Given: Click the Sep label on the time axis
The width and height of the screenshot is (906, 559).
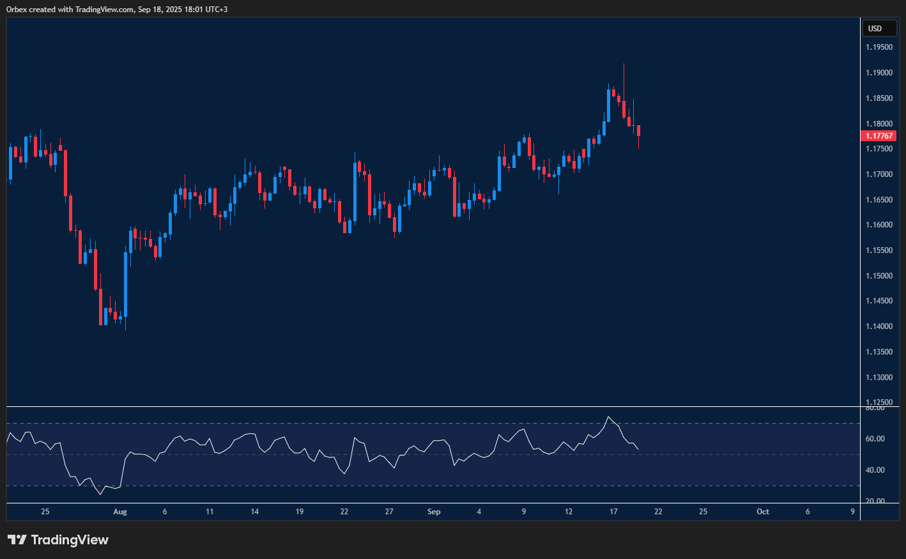Looking at the screenshot, I should tap(434, 511).
